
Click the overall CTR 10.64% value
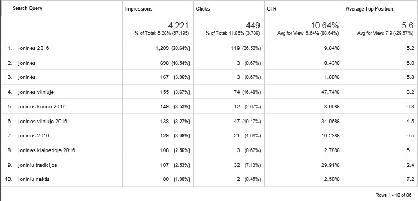(324, 26)
